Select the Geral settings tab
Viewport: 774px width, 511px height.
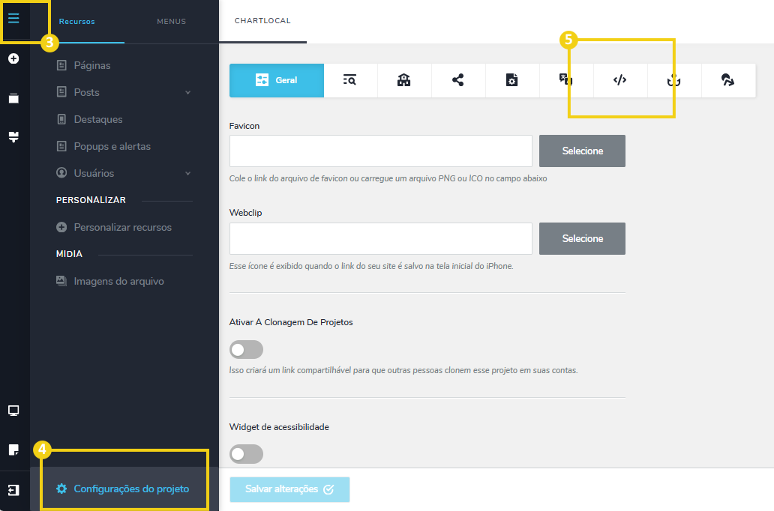tap(277, 81)
